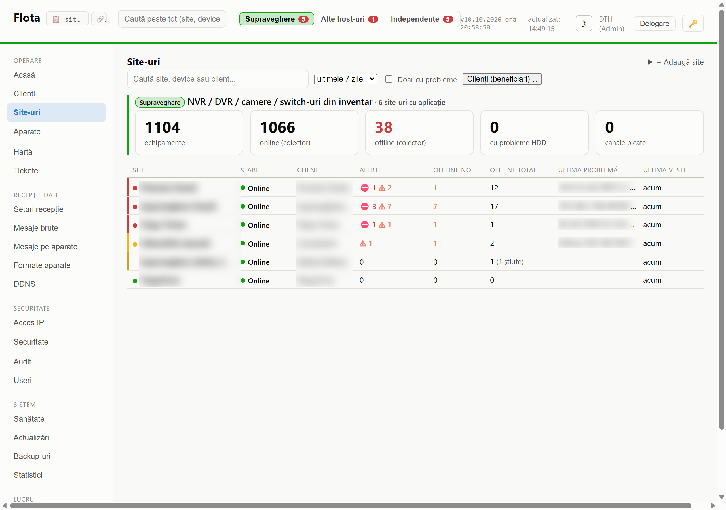726x510 pixels.
Task: Click the global 'Caută peste tot' search field
Action: [x=172, y=19]
